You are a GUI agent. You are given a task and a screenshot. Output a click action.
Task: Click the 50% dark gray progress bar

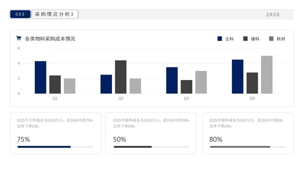133,147
